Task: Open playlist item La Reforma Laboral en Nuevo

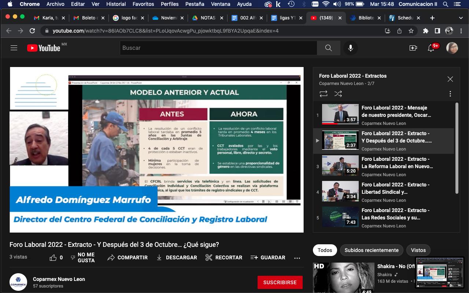Action: coord(384,167)
